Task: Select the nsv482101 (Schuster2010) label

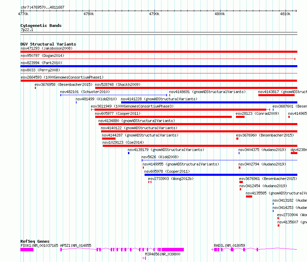Action: [x=85, y=92]
